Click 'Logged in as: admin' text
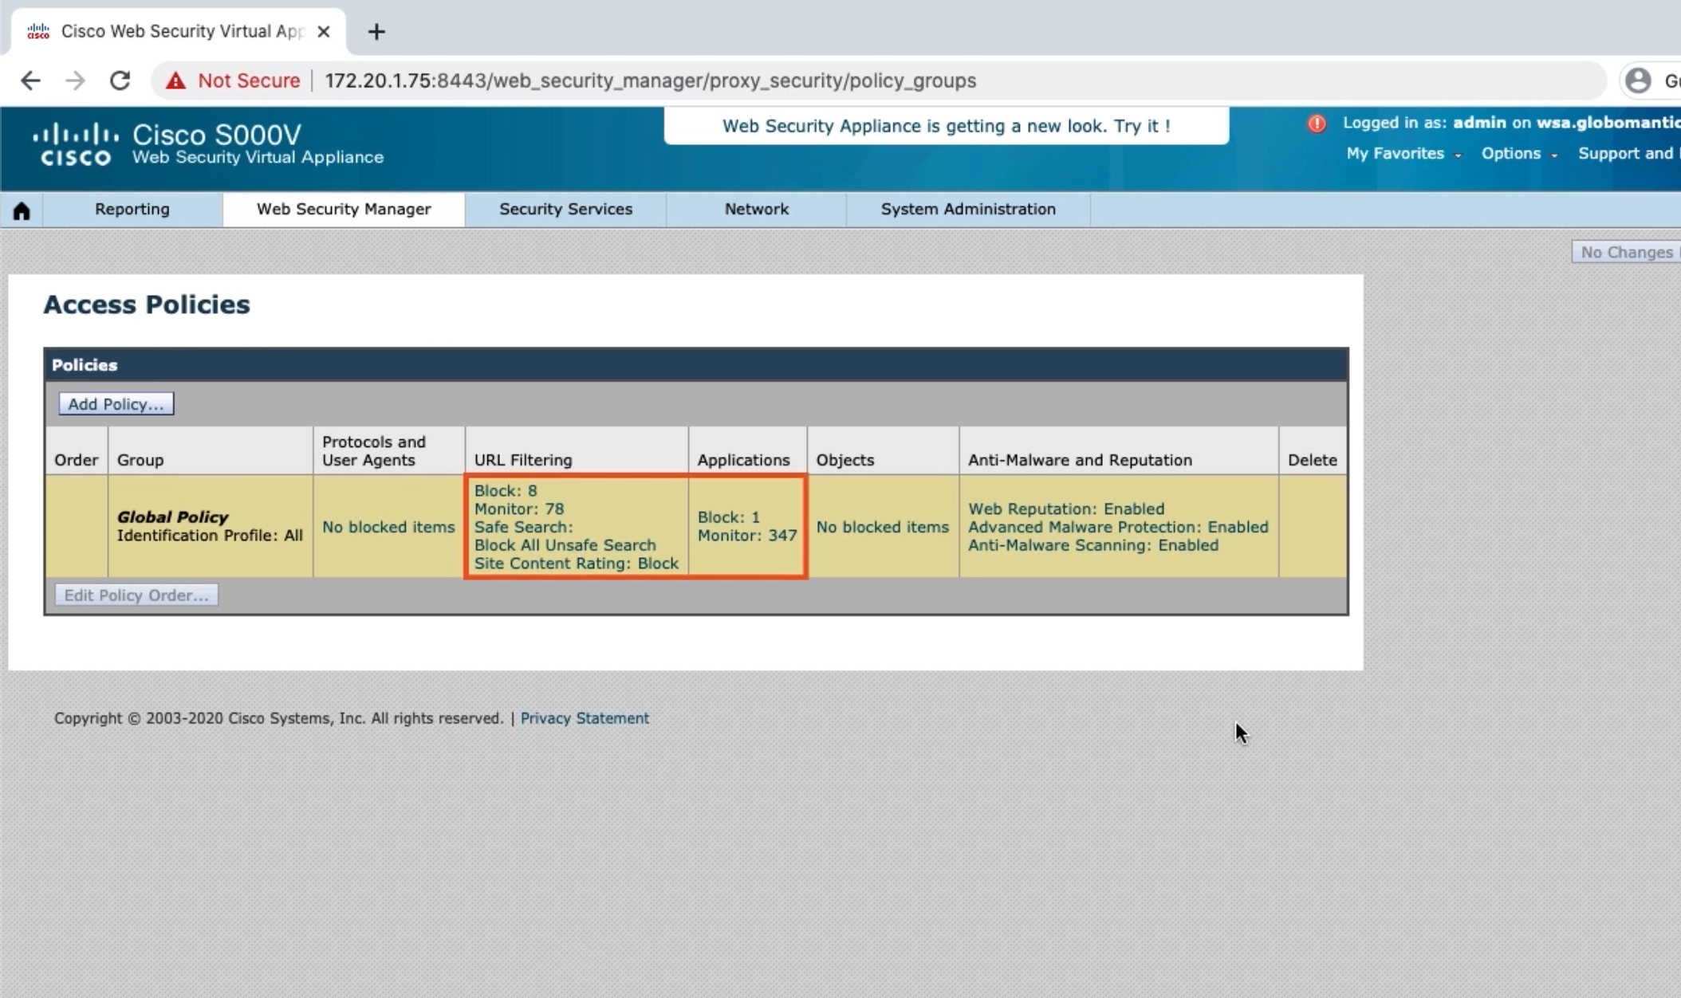 1424,123
